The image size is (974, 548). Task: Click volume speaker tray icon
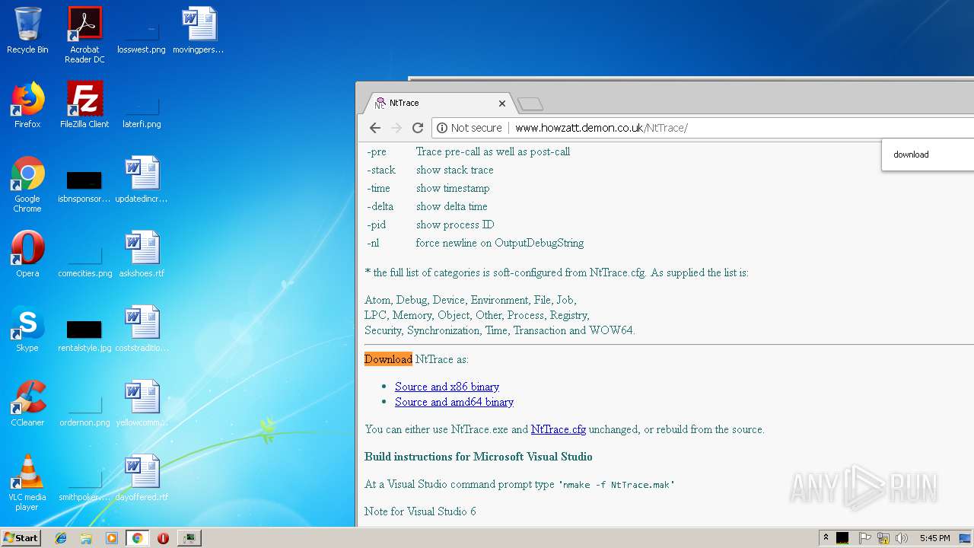coord(902,538)
